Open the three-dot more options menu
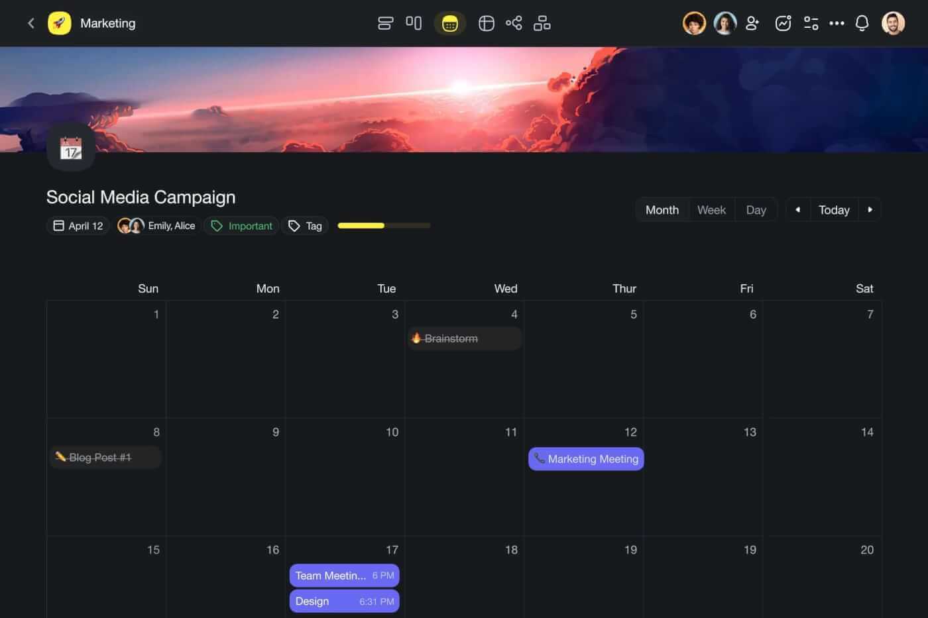The height and width of the screenshot is (618, 928). [x=837, y=23]
